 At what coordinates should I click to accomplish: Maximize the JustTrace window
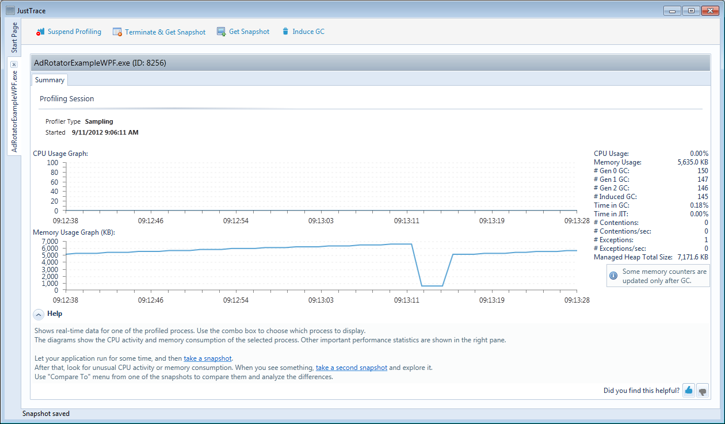691,10
